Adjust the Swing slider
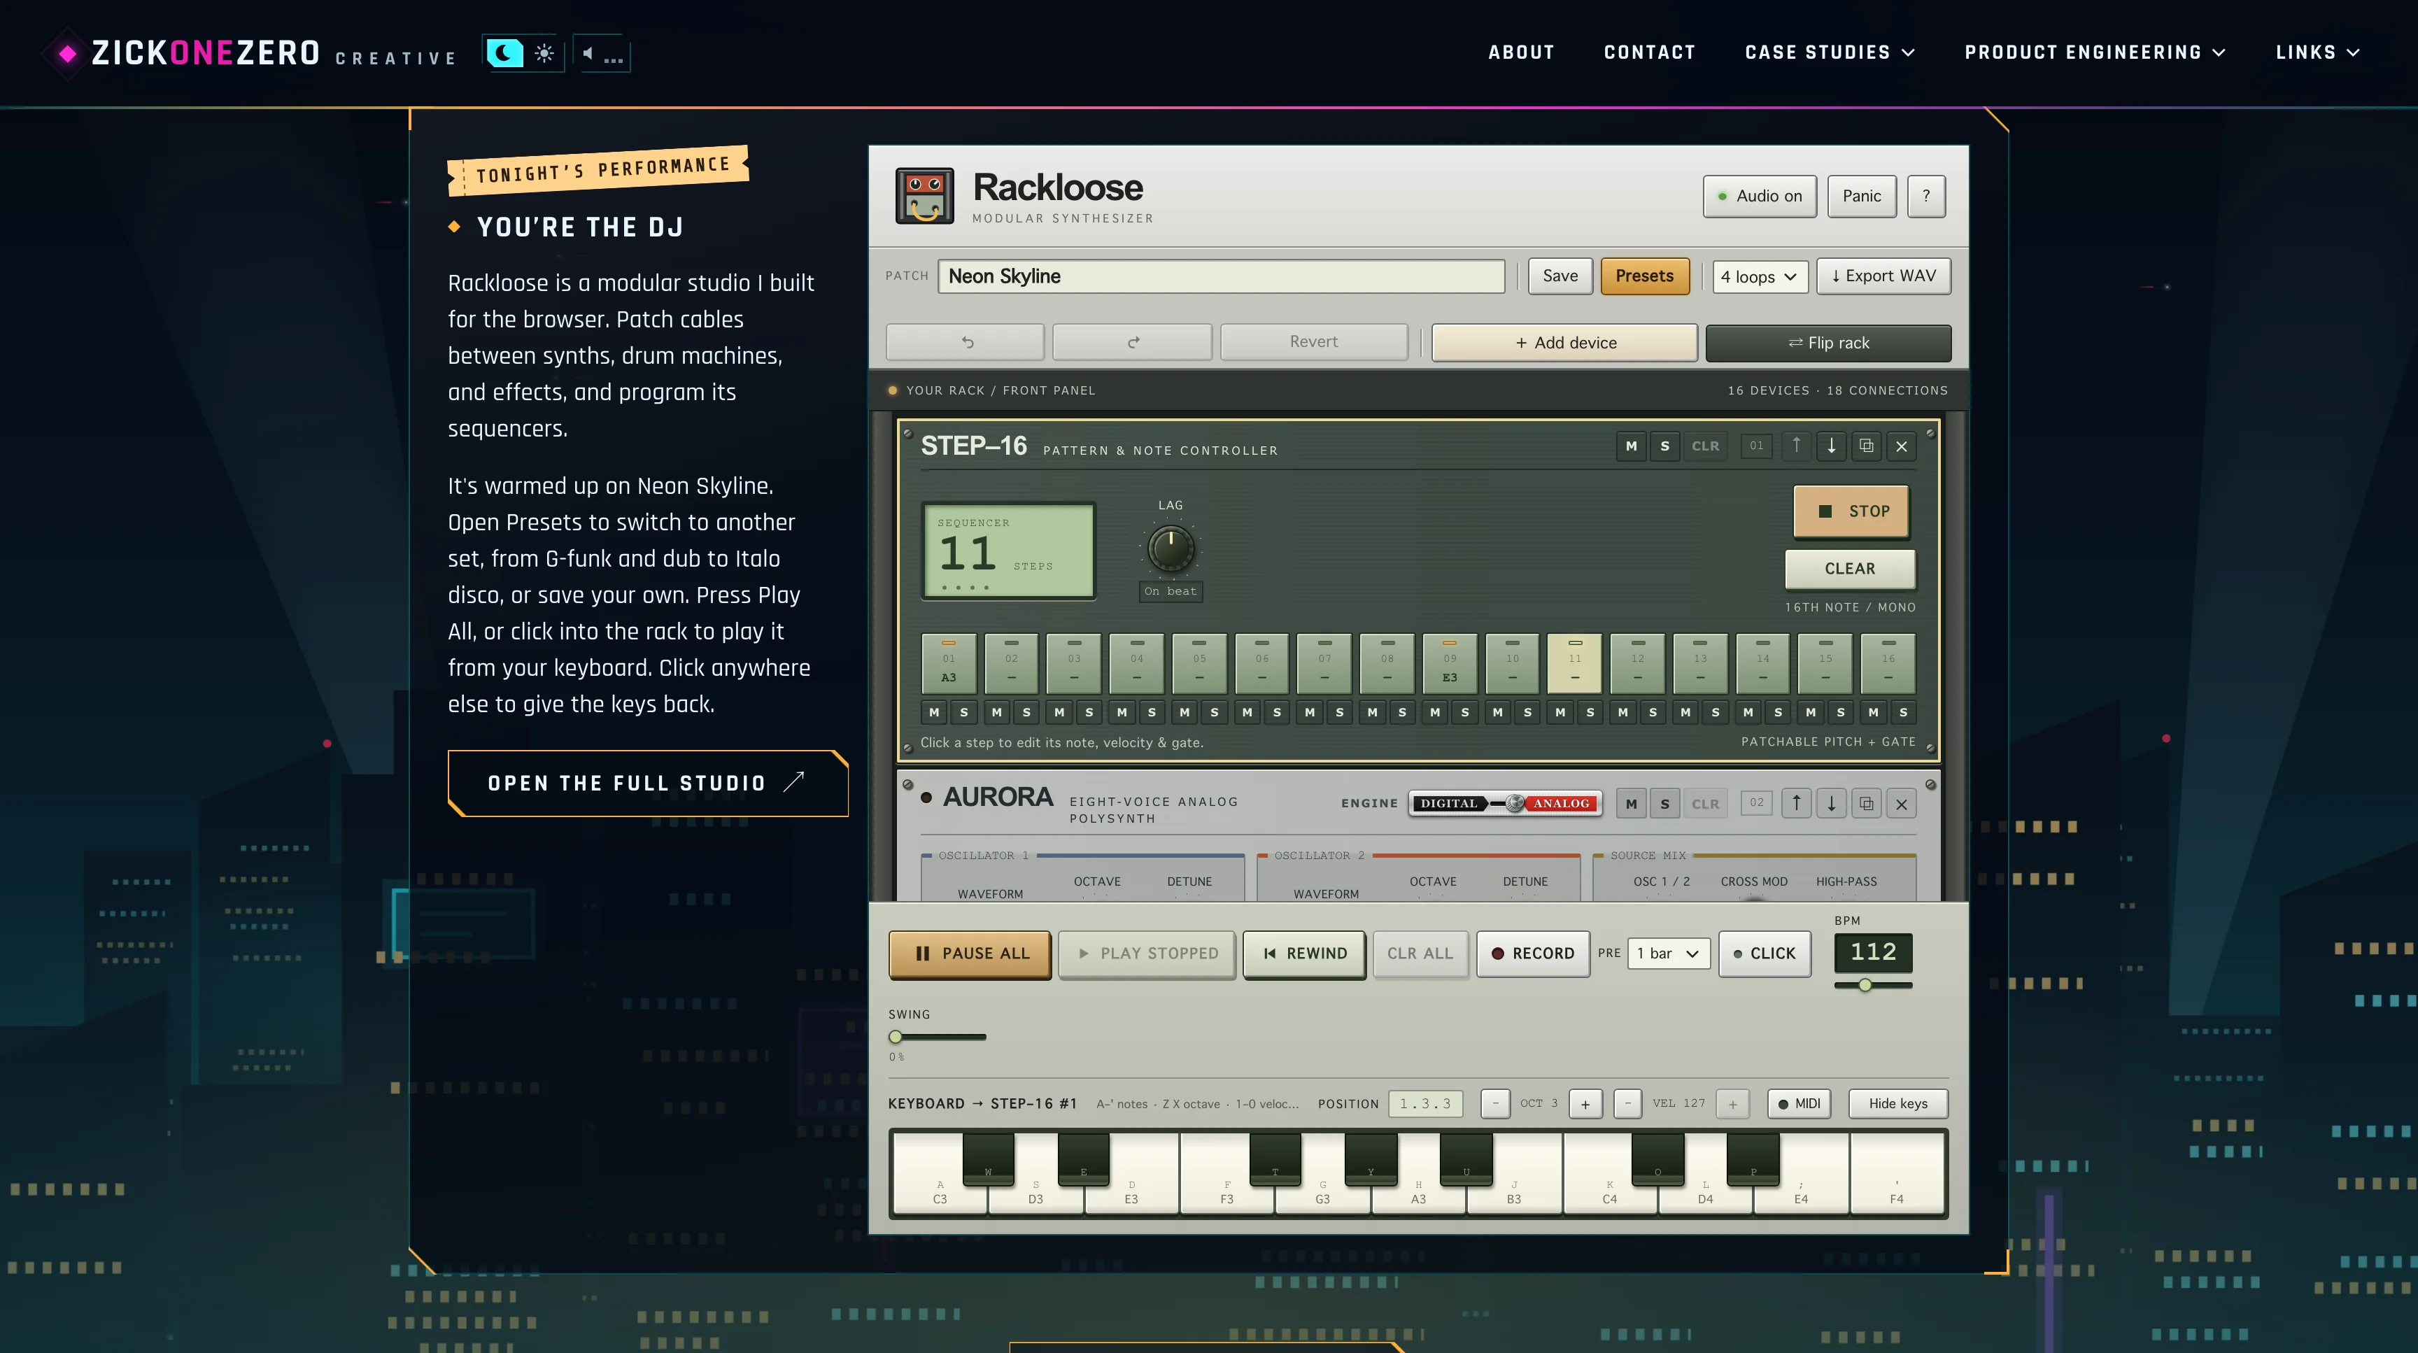This screenshot has width=2418, height=1353. [937, 1037]
